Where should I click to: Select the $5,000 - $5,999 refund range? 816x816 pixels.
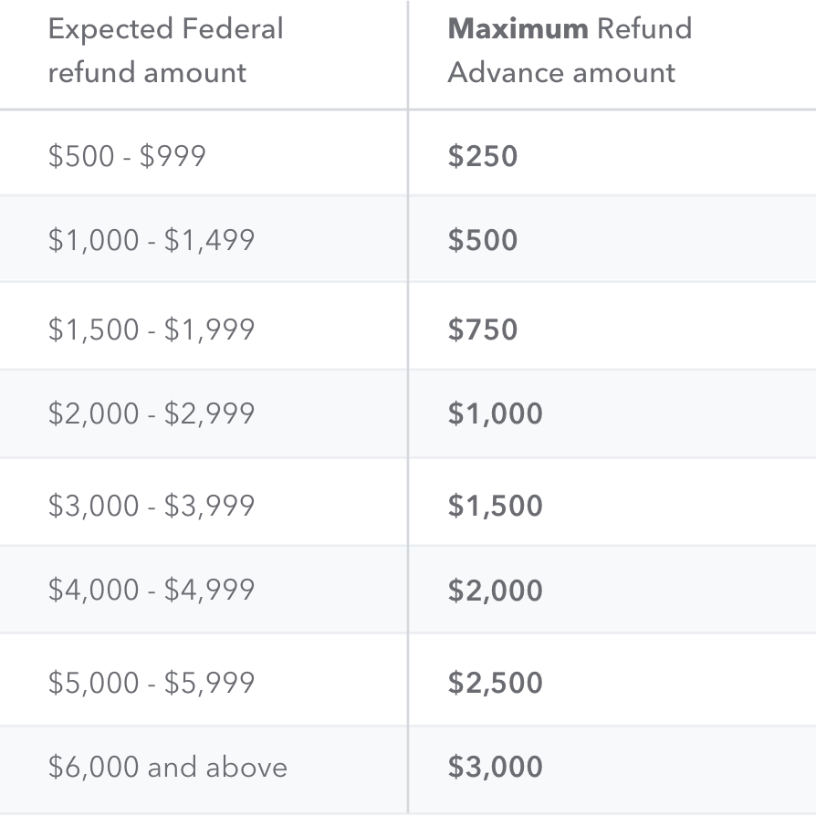coord(152,682)
